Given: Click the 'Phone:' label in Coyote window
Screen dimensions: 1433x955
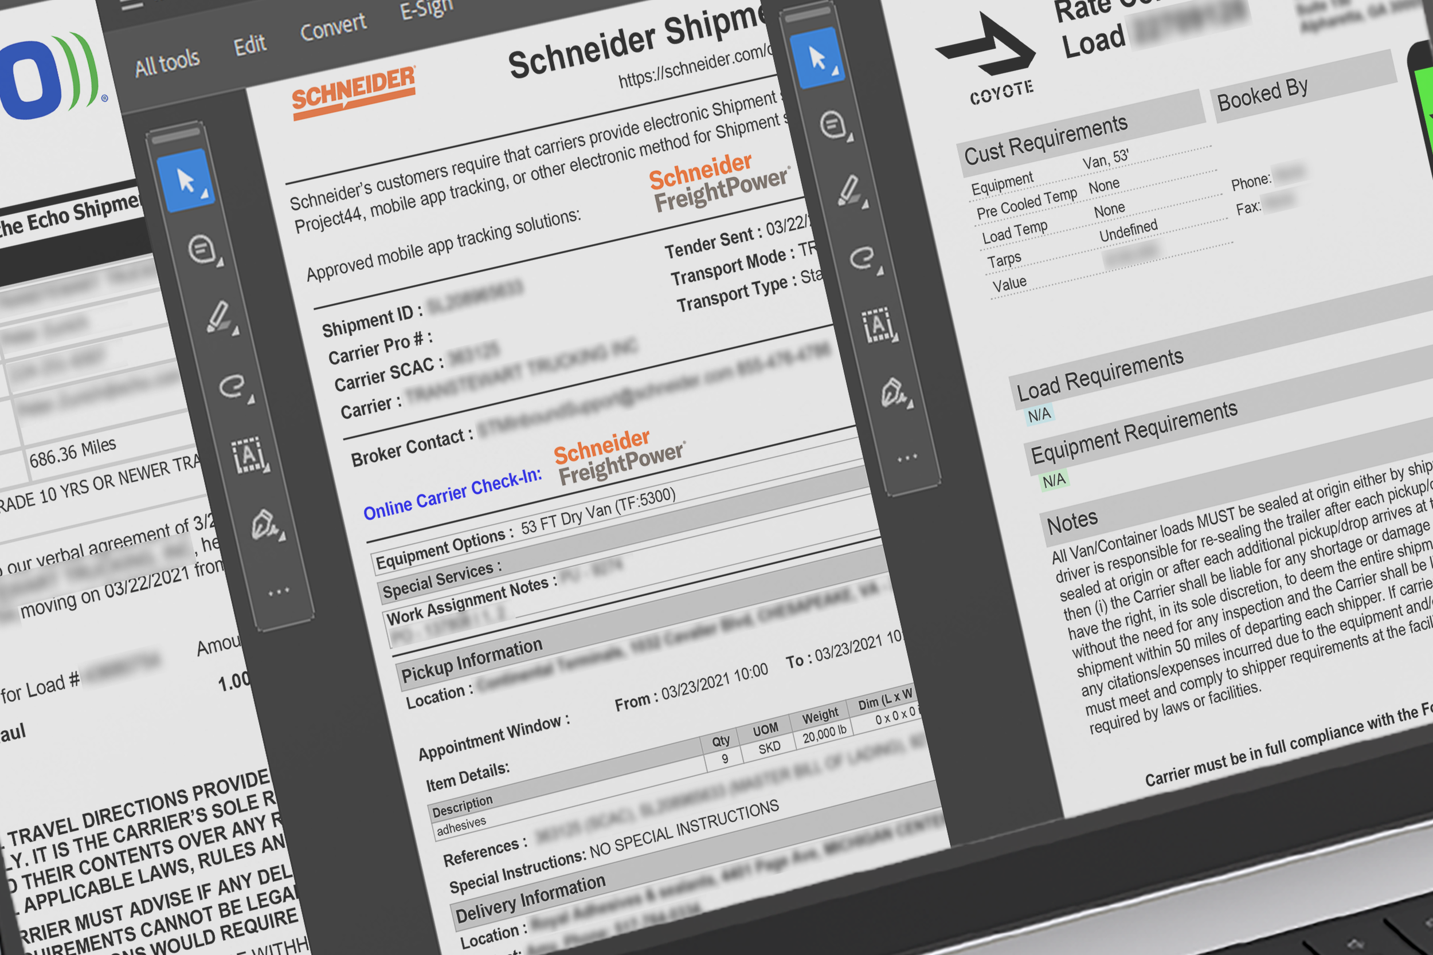Looking at the screenshot, I should (x=1251, y=182).
